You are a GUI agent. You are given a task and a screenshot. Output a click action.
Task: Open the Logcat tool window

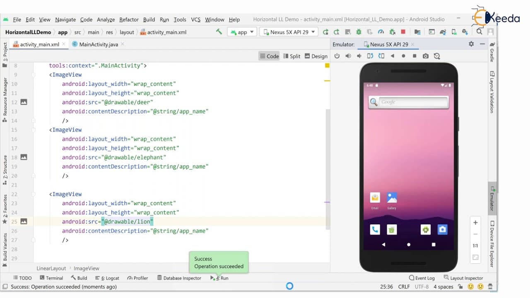[107, 278]
